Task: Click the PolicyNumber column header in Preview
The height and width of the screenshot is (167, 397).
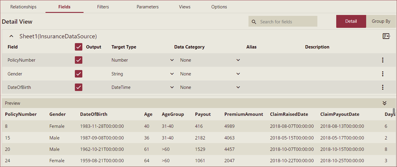Action: point(21,114)
